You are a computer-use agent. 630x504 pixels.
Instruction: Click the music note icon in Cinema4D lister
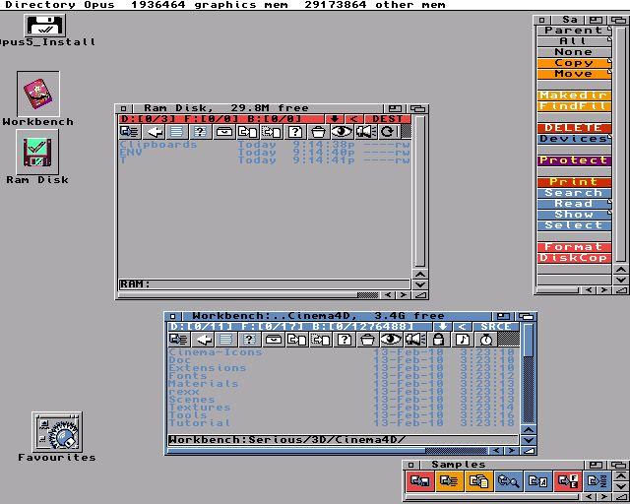coord(463,340)
